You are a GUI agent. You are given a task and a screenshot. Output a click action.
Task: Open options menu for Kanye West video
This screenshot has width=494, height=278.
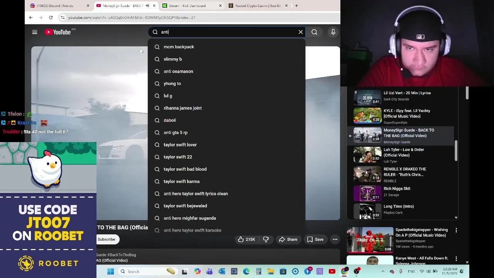456,259
